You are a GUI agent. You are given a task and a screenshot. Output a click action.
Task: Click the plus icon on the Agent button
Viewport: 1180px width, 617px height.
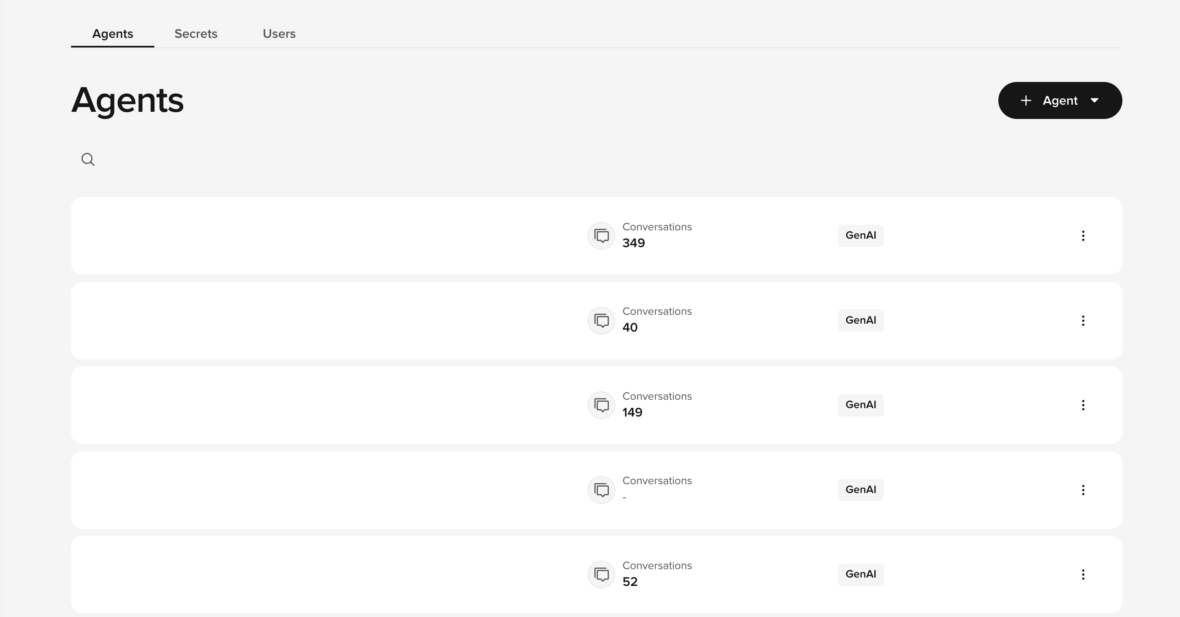click(1026, 100)
